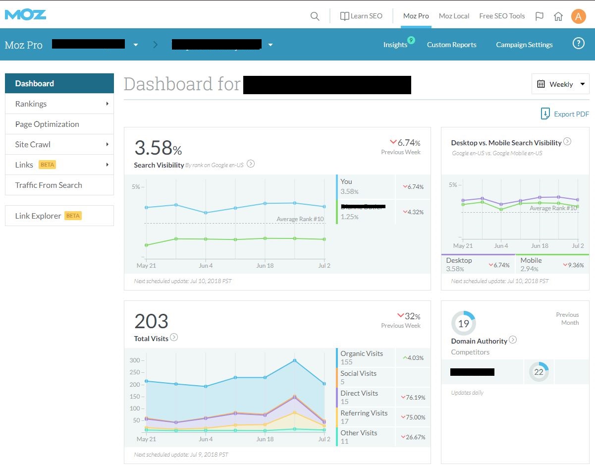Click the home icon
595x468 pixels.
558,16
